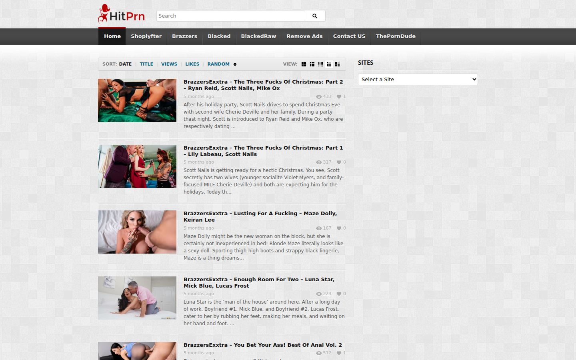Select the large-thumbnail list view icon
576x360 pixels.
(x=337, y=64)
